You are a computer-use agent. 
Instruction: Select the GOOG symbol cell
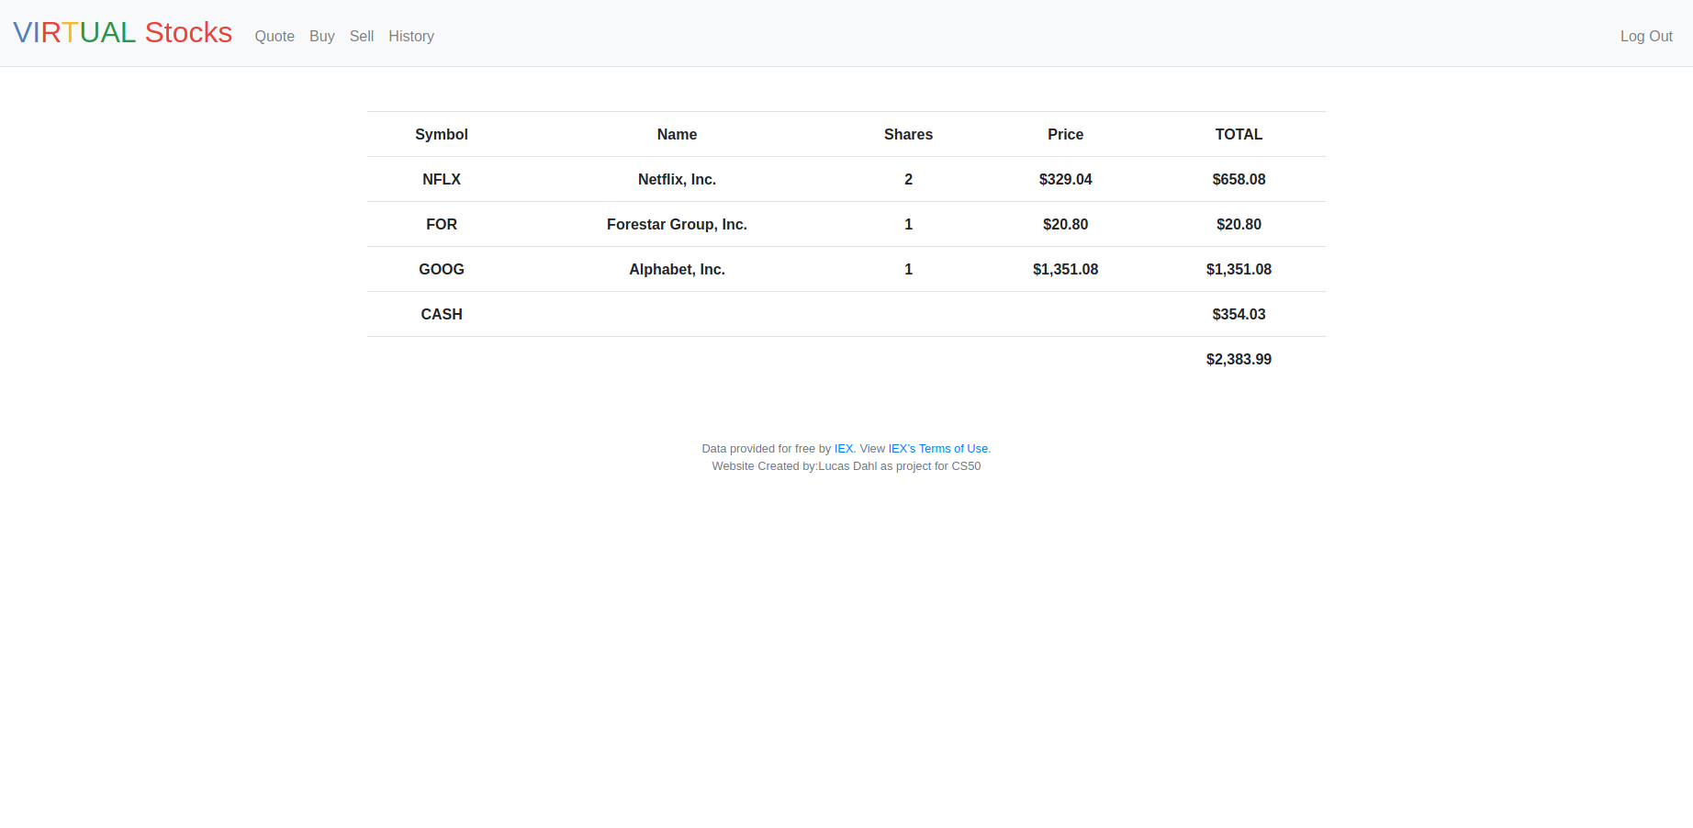coord(442,269)
